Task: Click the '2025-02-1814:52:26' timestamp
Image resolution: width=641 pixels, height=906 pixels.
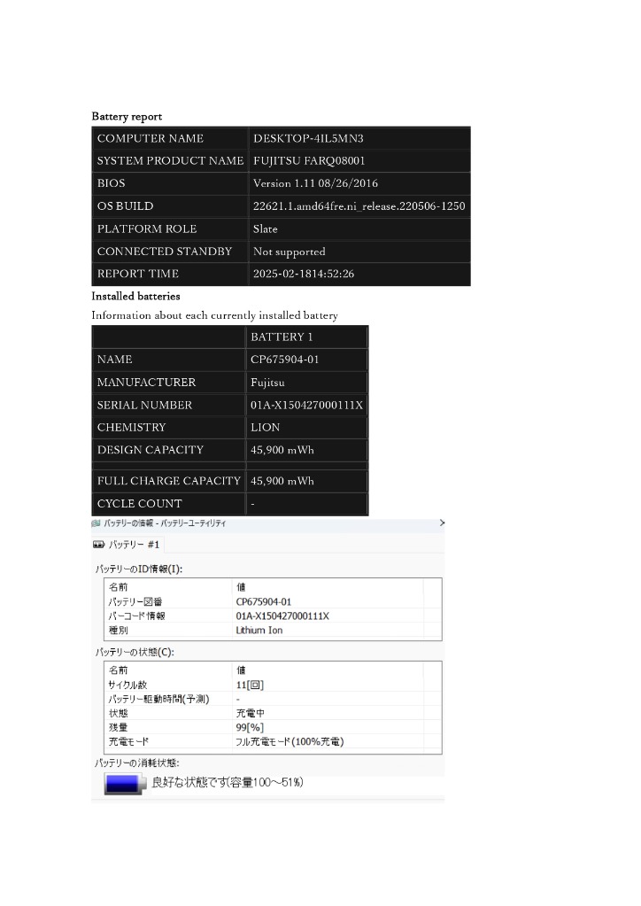Action: (x=304, y=274)
